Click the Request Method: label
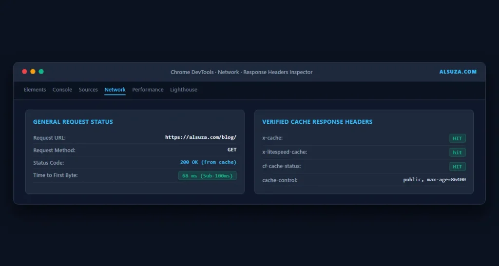This screenshot has width=499, height=266. point(54,150)
